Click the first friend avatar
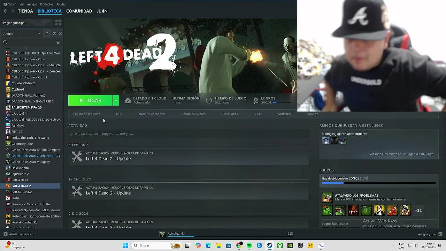 326,140
